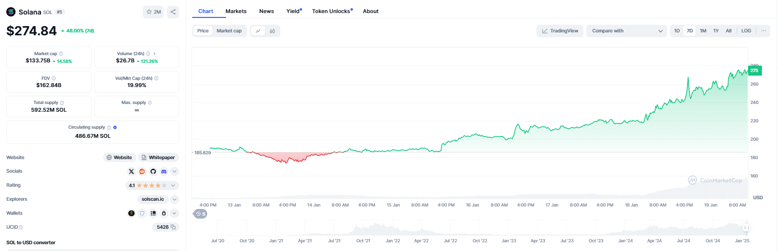Switch to candlestick chart view
The height and width of the screenshot is (251, 778).
(x=273, y=31)
